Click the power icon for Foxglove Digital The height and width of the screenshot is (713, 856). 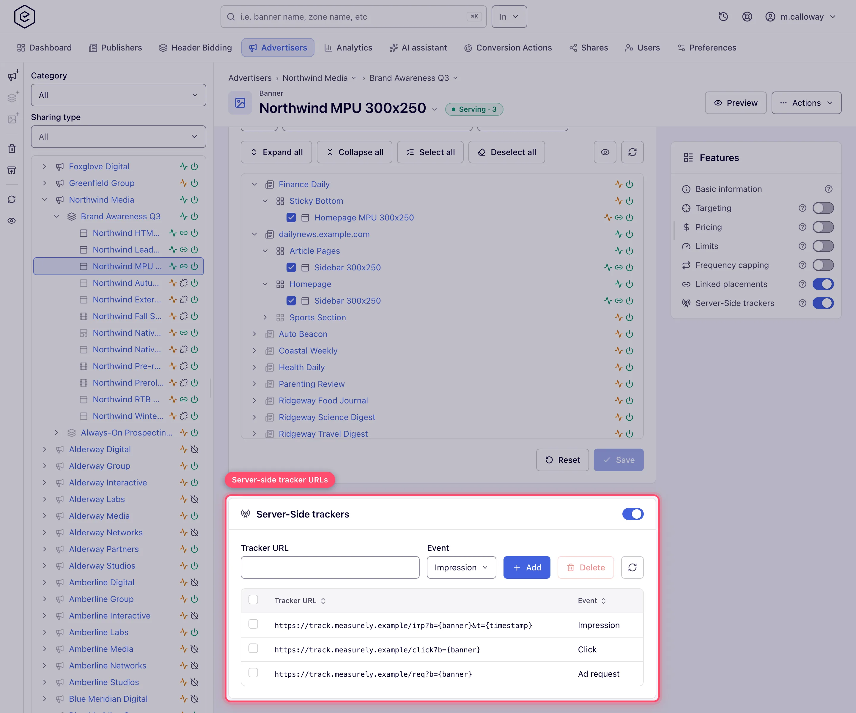click(194, 166)
